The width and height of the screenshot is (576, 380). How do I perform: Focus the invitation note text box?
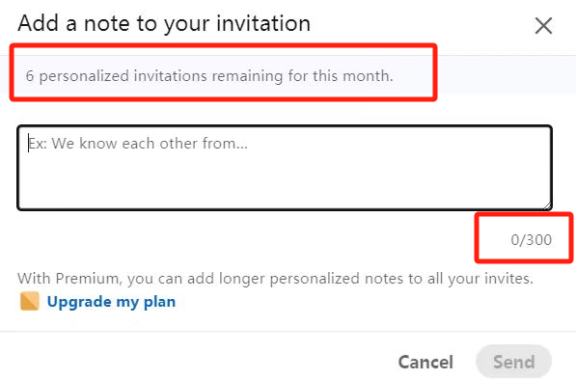285,168
